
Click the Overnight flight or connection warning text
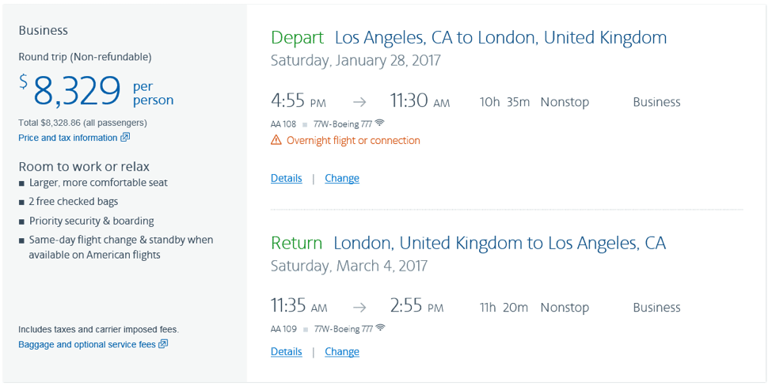click(x=353, y=141)
